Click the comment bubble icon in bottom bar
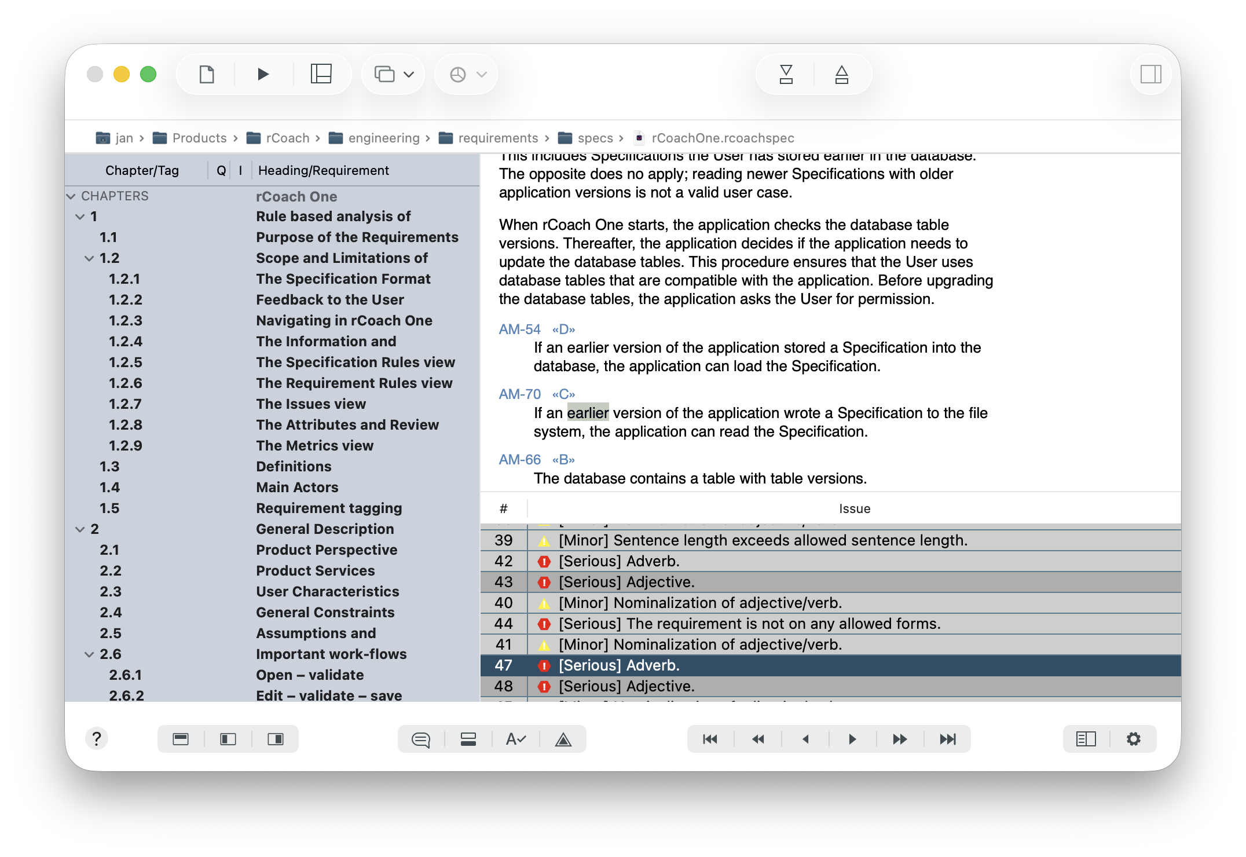Image resolution: width=1246 pixels, height=857 pixels. (x=421, y=739)
